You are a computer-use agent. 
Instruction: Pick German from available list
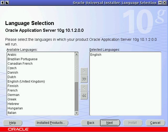coord(41,95)
